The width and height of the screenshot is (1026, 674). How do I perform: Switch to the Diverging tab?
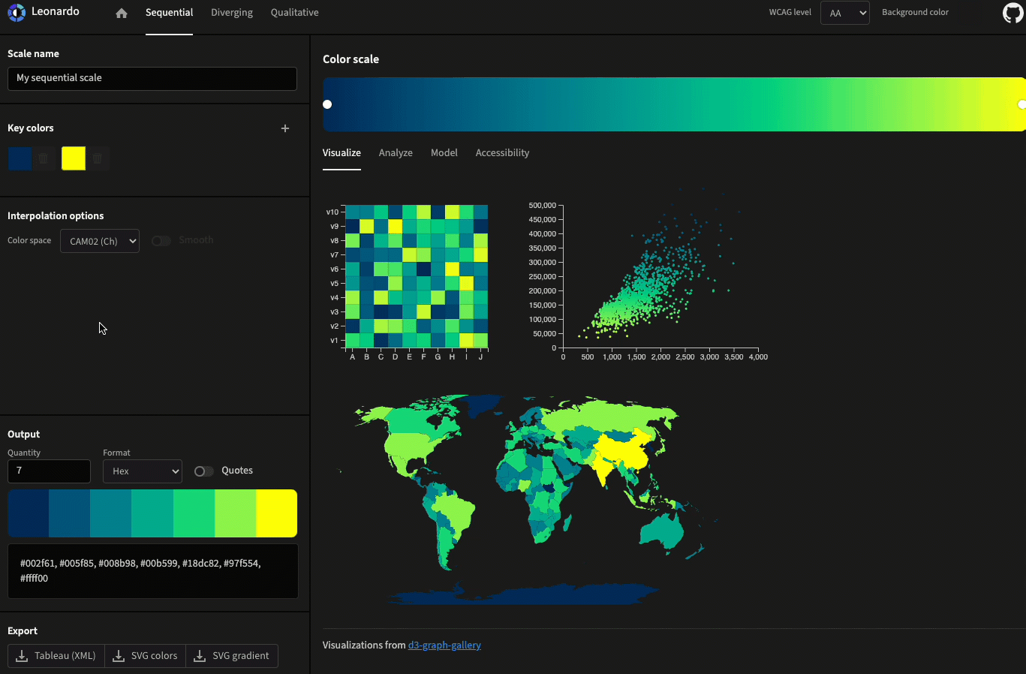(x=232, y=13)
